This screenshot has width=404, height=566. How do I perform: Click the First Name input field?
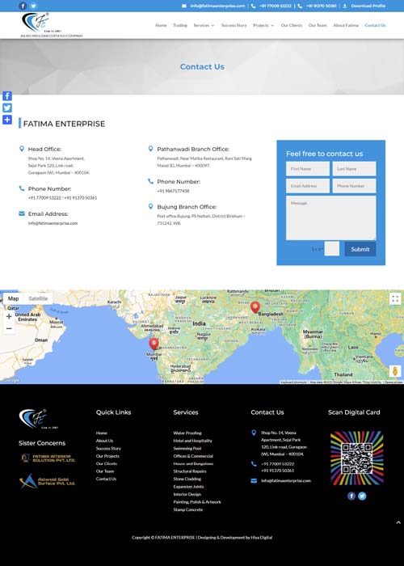[x=308, y=168]
